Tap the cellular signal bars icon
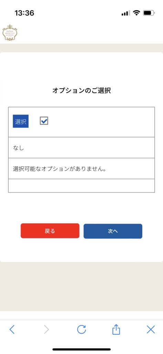Image resolution: width=163 pixels, height=354 pixels. click(x=126, y=13)
